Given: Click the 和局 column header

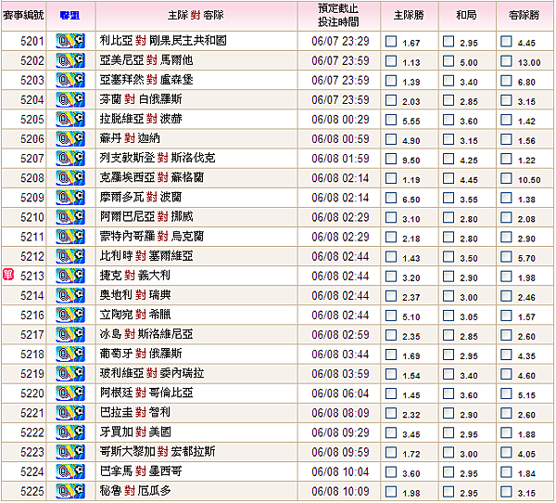Looking at the screenshot, I should coord(467,15).
